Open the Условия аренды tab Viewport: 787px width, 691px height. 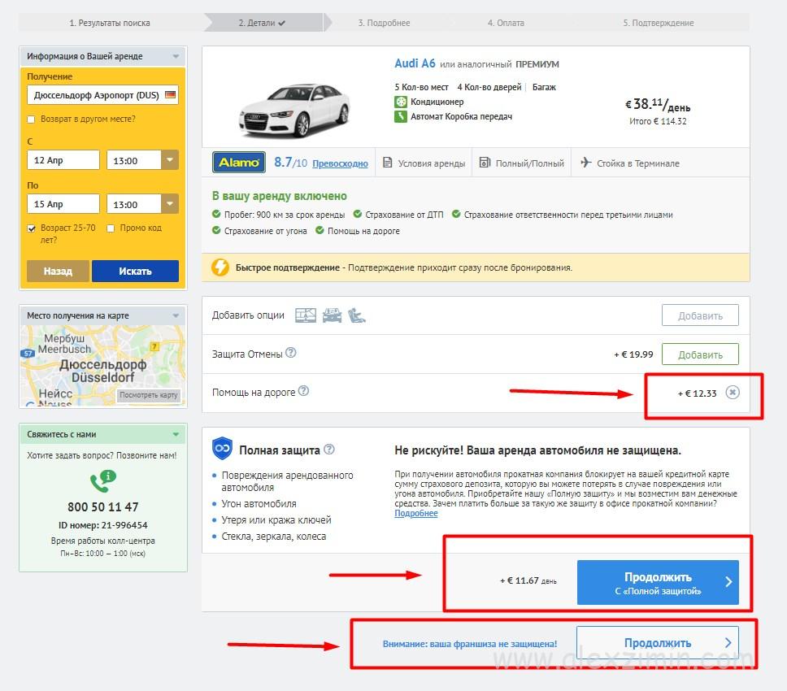424,163
